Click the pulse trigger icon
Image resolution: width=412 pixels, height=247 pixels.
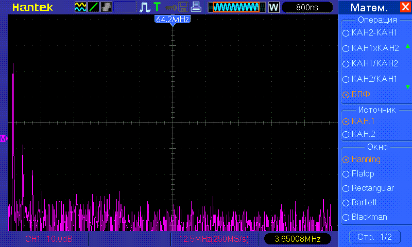pos(145,7)
